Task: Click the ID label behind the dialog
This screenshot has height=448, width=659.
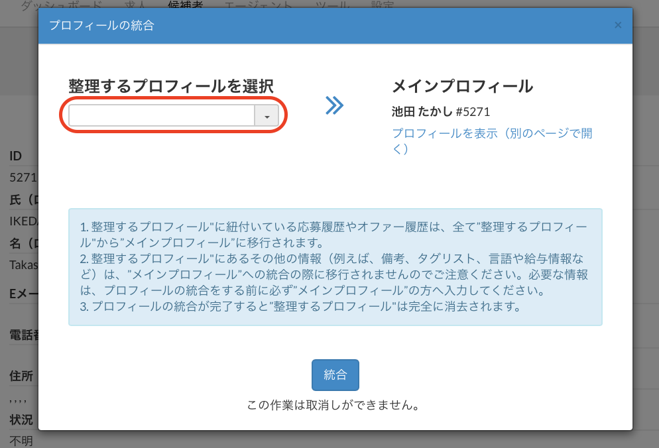Action: pyautogui.click(x=16, y=156)
